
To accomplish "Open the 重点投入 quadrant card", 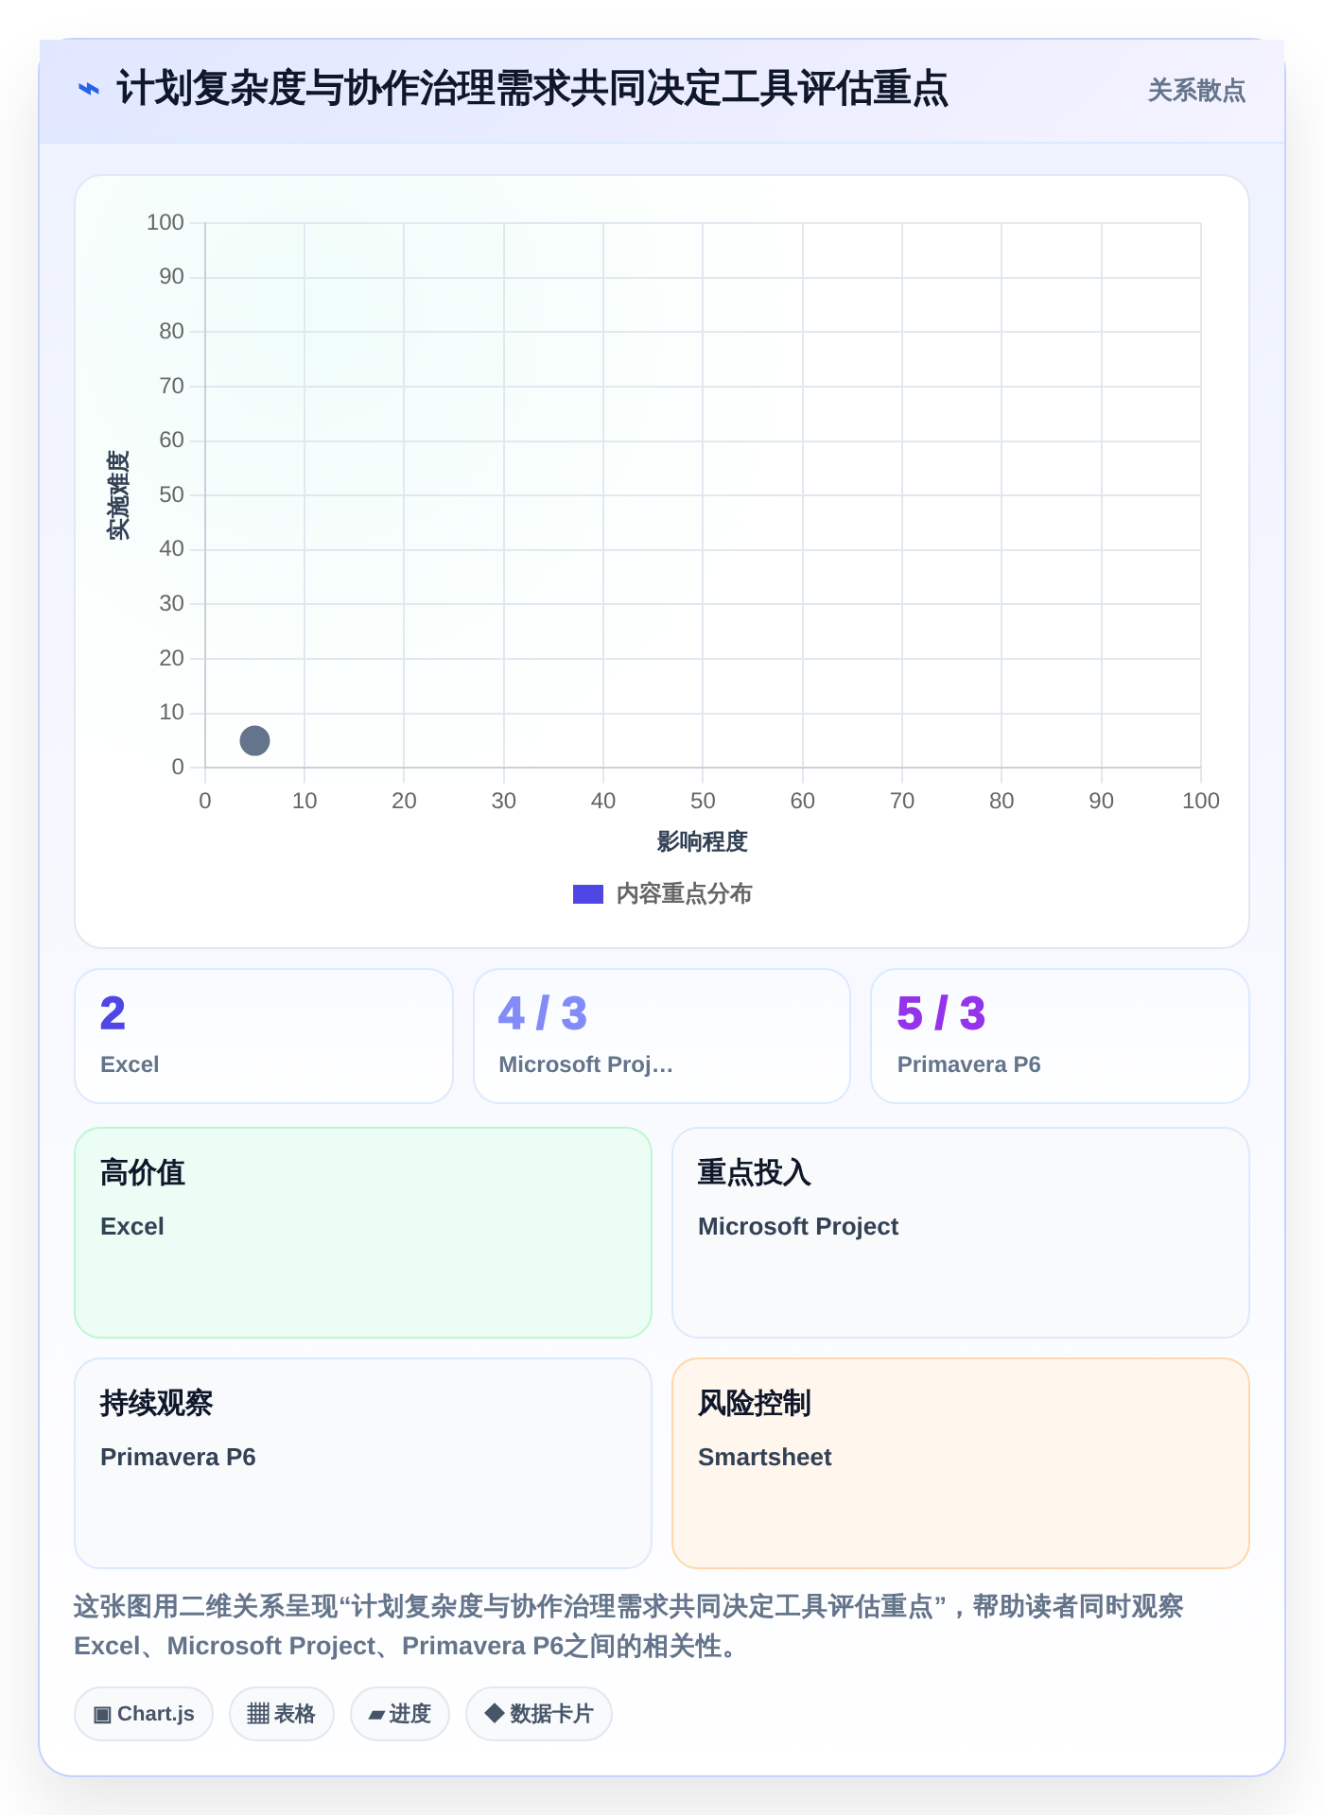I will pyautogui.click(x=961, y=1233).
